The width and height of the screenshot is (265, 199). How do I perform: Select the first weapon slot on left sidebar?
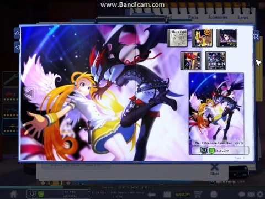pyautogui.click(x=10, y=79)
